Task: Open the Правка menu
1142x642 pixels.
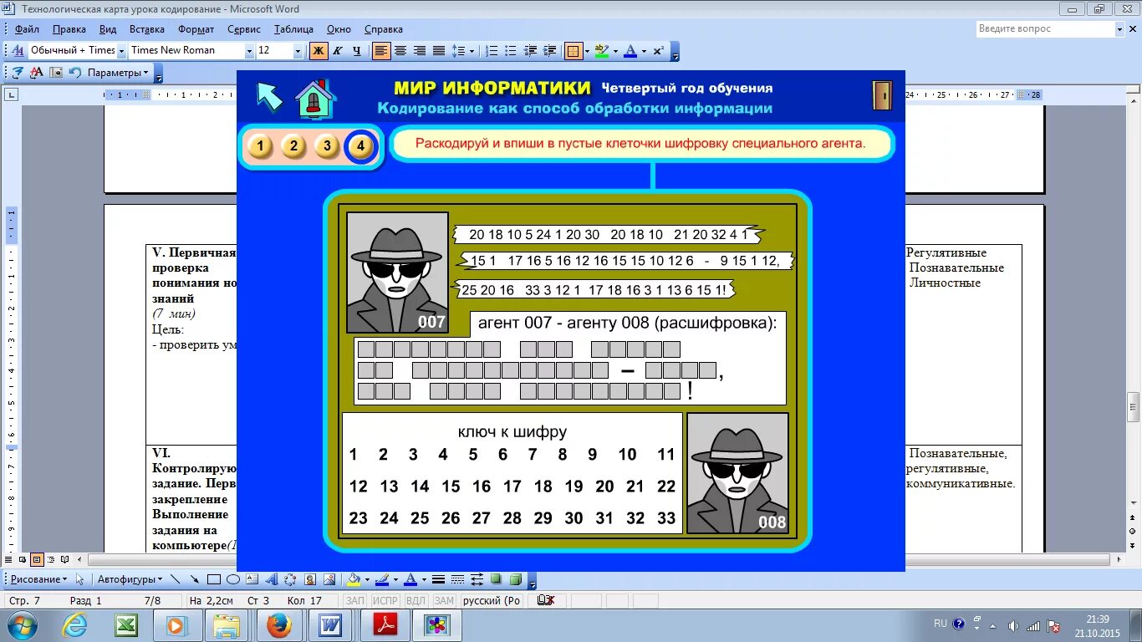Action: [69, 29]
